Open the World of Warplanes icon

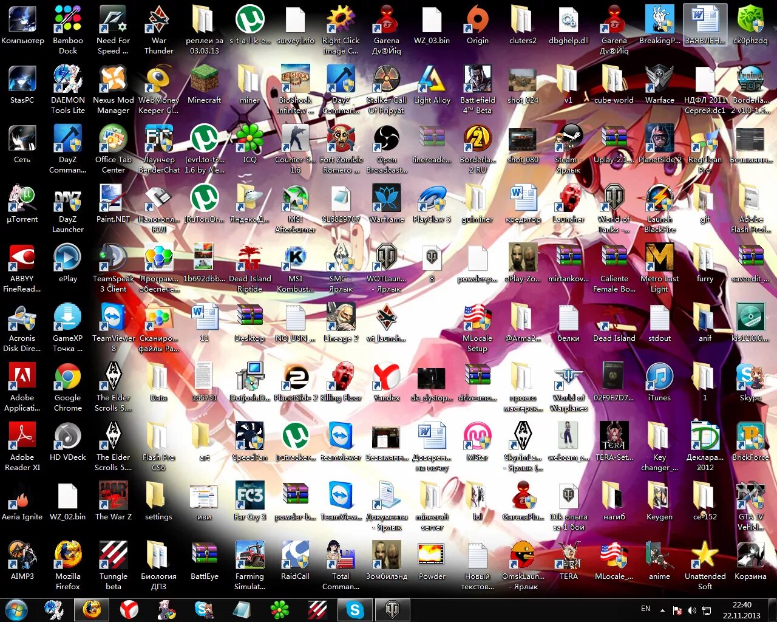click(569, 387)
